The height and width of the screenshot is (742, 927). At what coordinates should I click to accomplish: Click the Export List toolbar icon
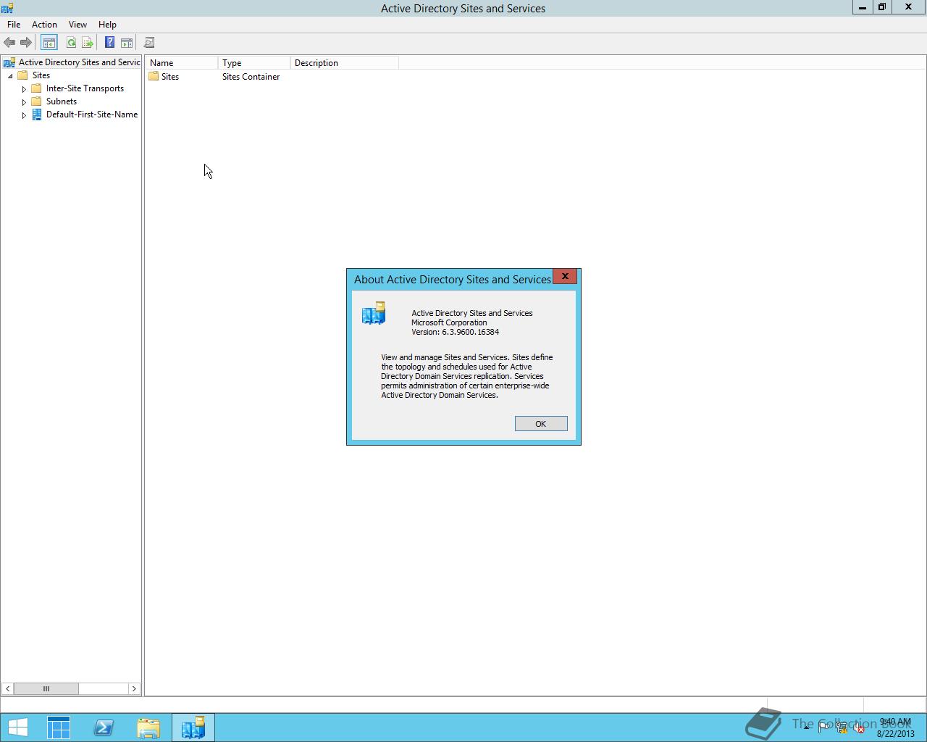pos(88,43)
